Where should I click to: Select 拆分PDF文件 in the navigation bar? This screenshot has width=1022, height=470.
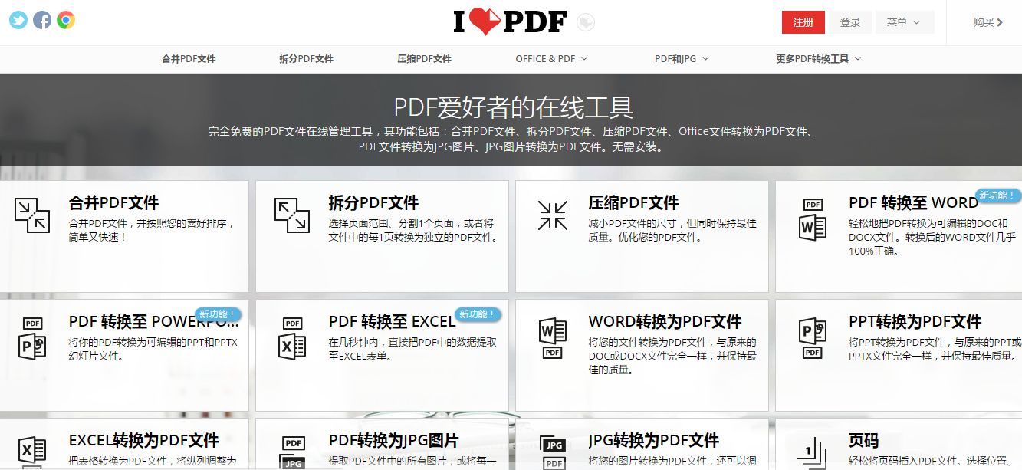(x=306, y=58)
